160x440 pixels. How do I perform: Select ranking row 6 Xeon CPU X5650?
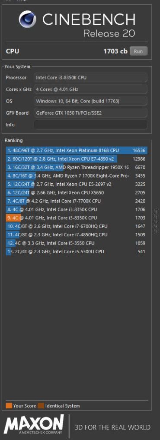coord(77,192)
